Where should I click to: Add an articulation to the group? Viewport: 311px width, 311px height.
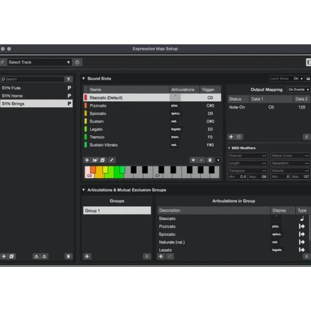click(161, 256)
